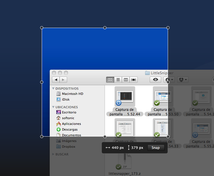This screenshot has width=214, height=176.
Task: Select Captura de pantalla 5.53.50 thumbnail
Action: pyautogui.click(x=163, y=97)
